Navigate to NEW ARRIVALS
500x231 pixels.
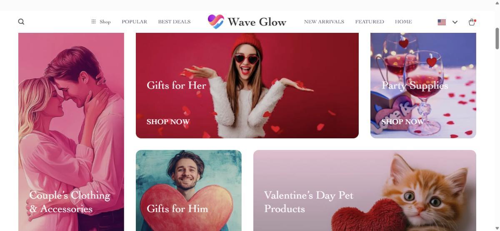coord(324,22)
